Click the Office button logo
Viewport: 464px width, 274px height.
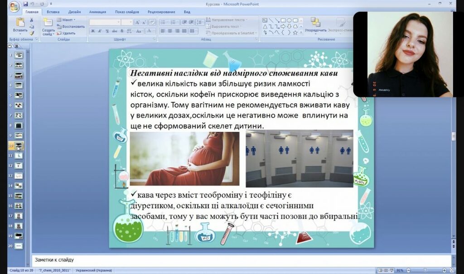[x=14, y=6]
